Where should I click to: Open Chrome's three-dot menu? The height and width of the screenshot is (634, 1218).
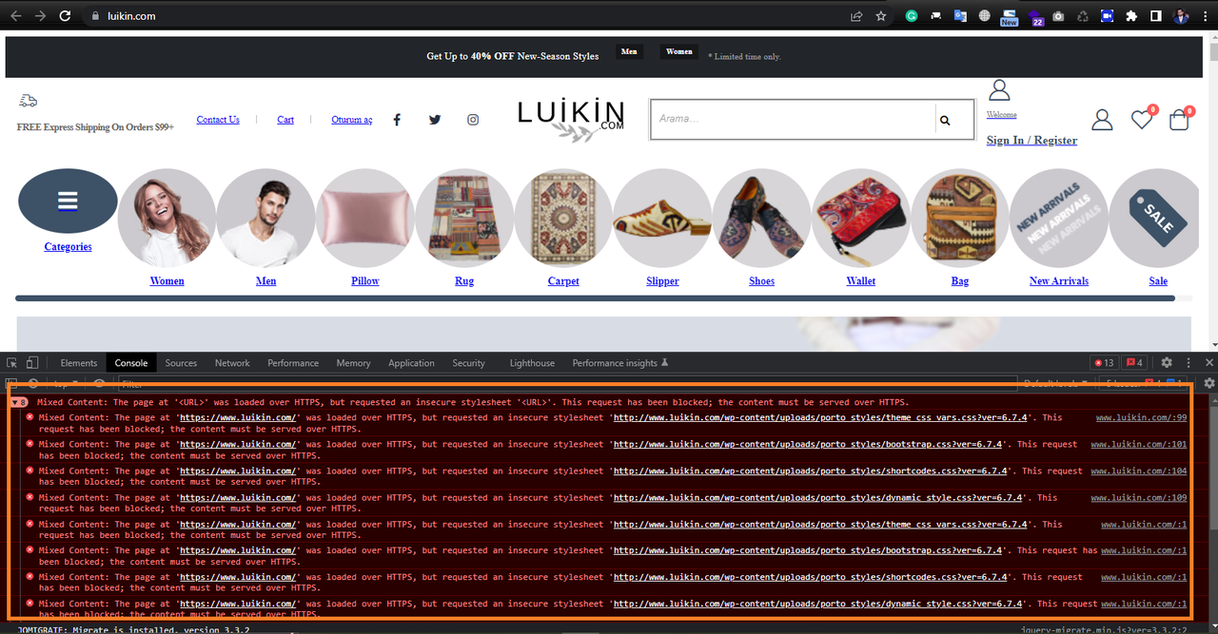(1204, 16)
